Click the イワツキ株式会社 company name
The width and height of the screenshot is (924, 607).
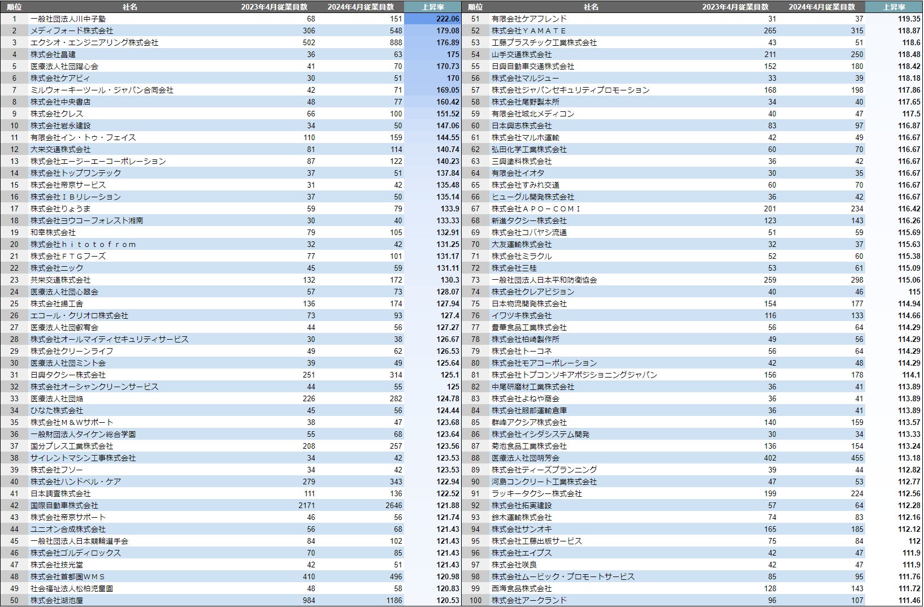click(522, 315)
